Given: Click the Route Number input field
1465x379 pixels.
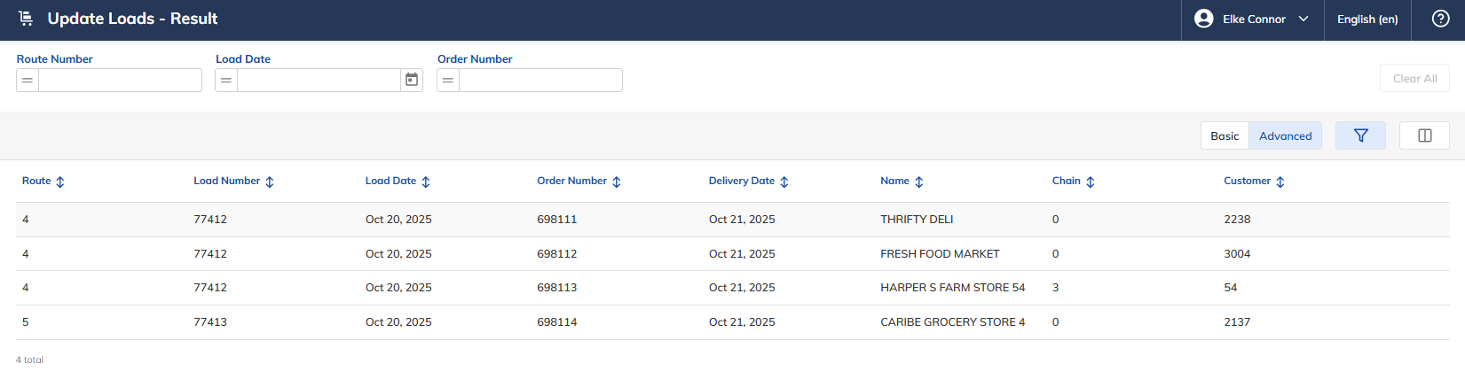Looking at the screenshot, I should click(120, 80).
